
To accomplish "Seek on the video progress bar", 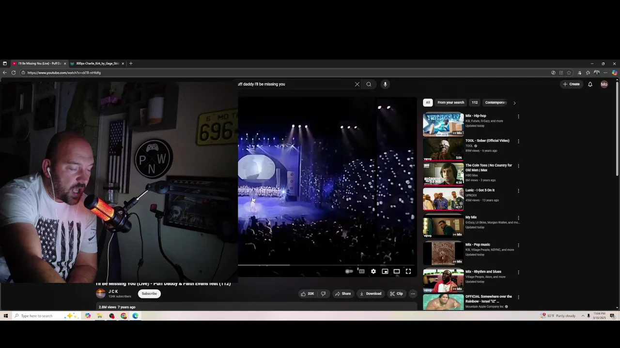I will pyautogui.click(x=327, y=265).
